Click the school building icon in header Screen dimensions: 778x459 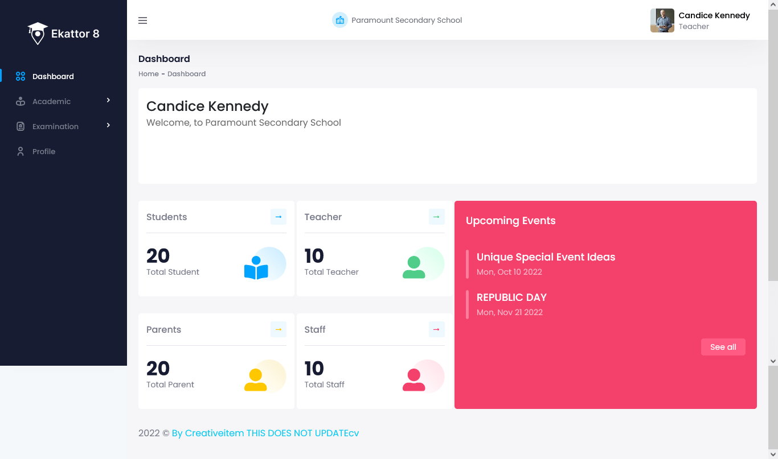340,19
